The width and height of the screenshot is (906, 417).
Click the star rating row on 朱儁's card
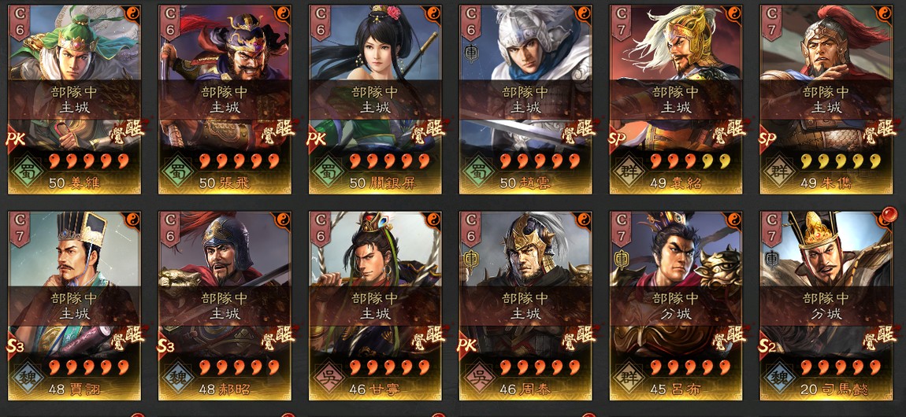[828, 161]
